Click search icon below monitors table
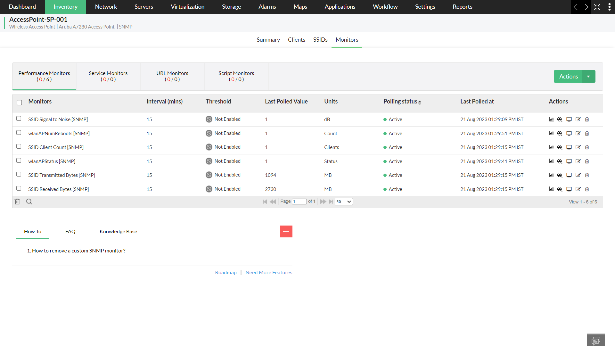The height and width of the screenshot is (346, 615). 29,202
